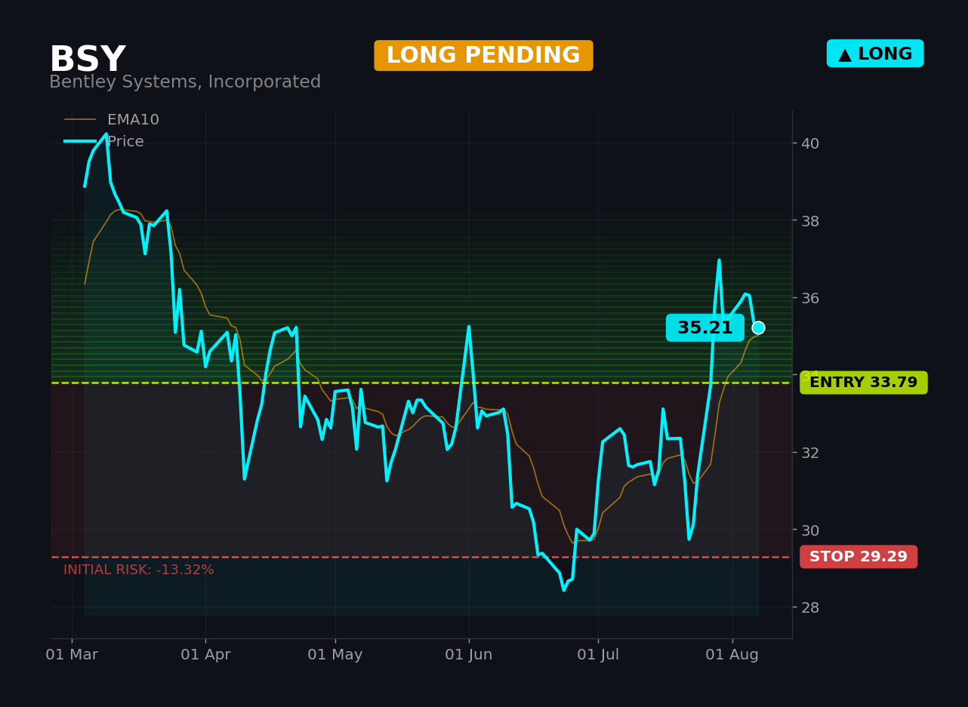This screenshot has height=707, width=968.
Task: Click the 38 price axis label
Action: pyautogui.click(x=810, y=221)
